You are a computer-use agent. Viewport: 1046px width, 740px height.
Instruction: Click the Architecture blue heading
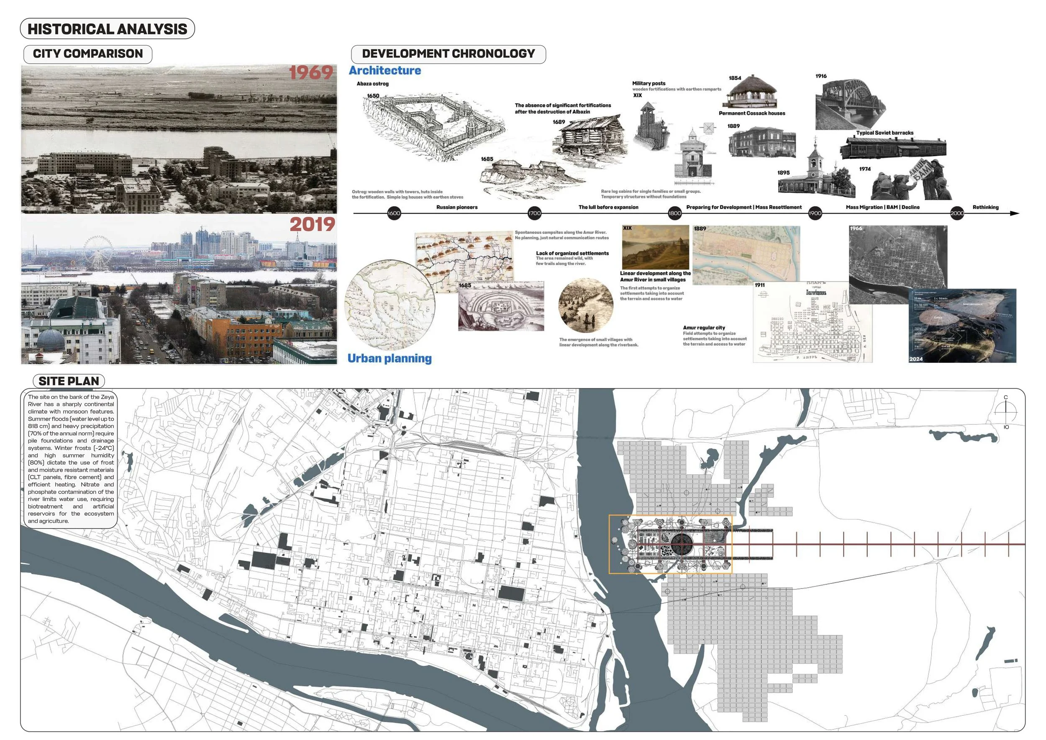tap(385, 71)
